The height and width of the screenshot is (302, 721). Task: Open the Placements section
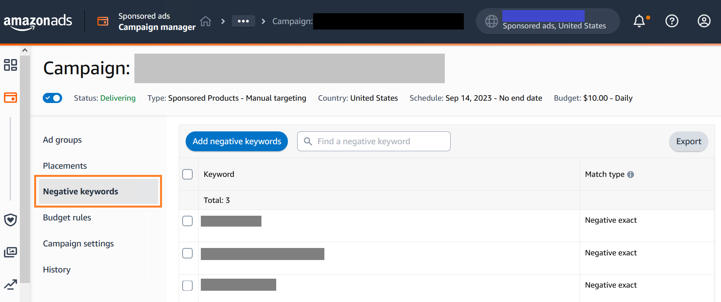65,166
